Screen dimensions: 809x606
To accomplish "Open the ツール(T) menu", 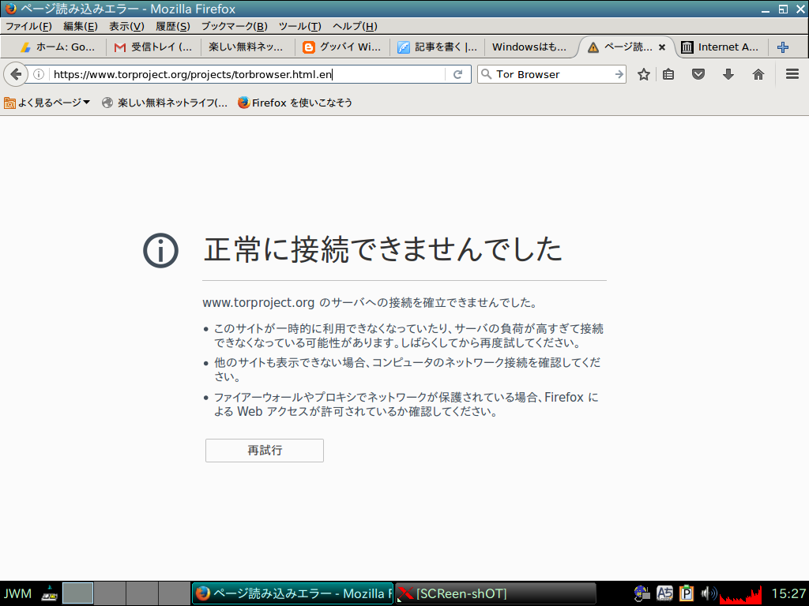I will click(x=299, y=26).
